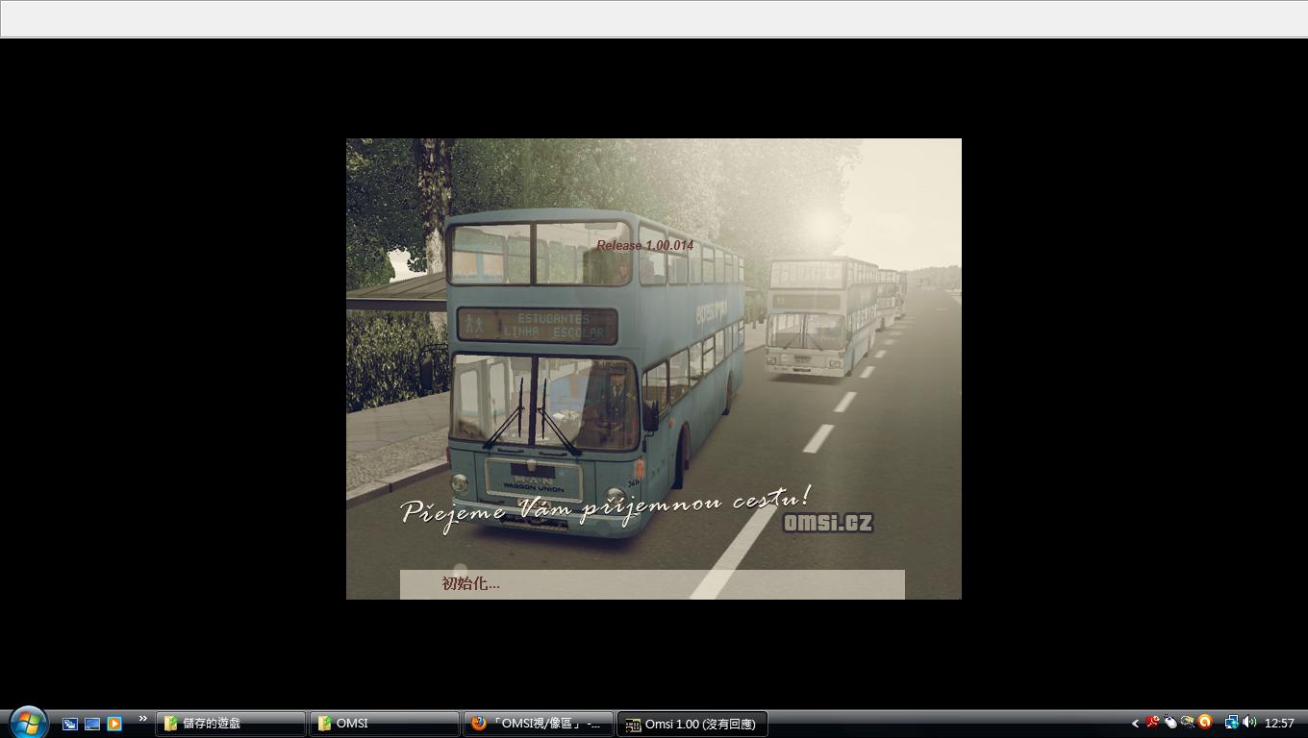Image resolution: width=1308 pixels, height=738 pixels.
Task: Click the 初始化... loading status bar
Action: point(651,584)
